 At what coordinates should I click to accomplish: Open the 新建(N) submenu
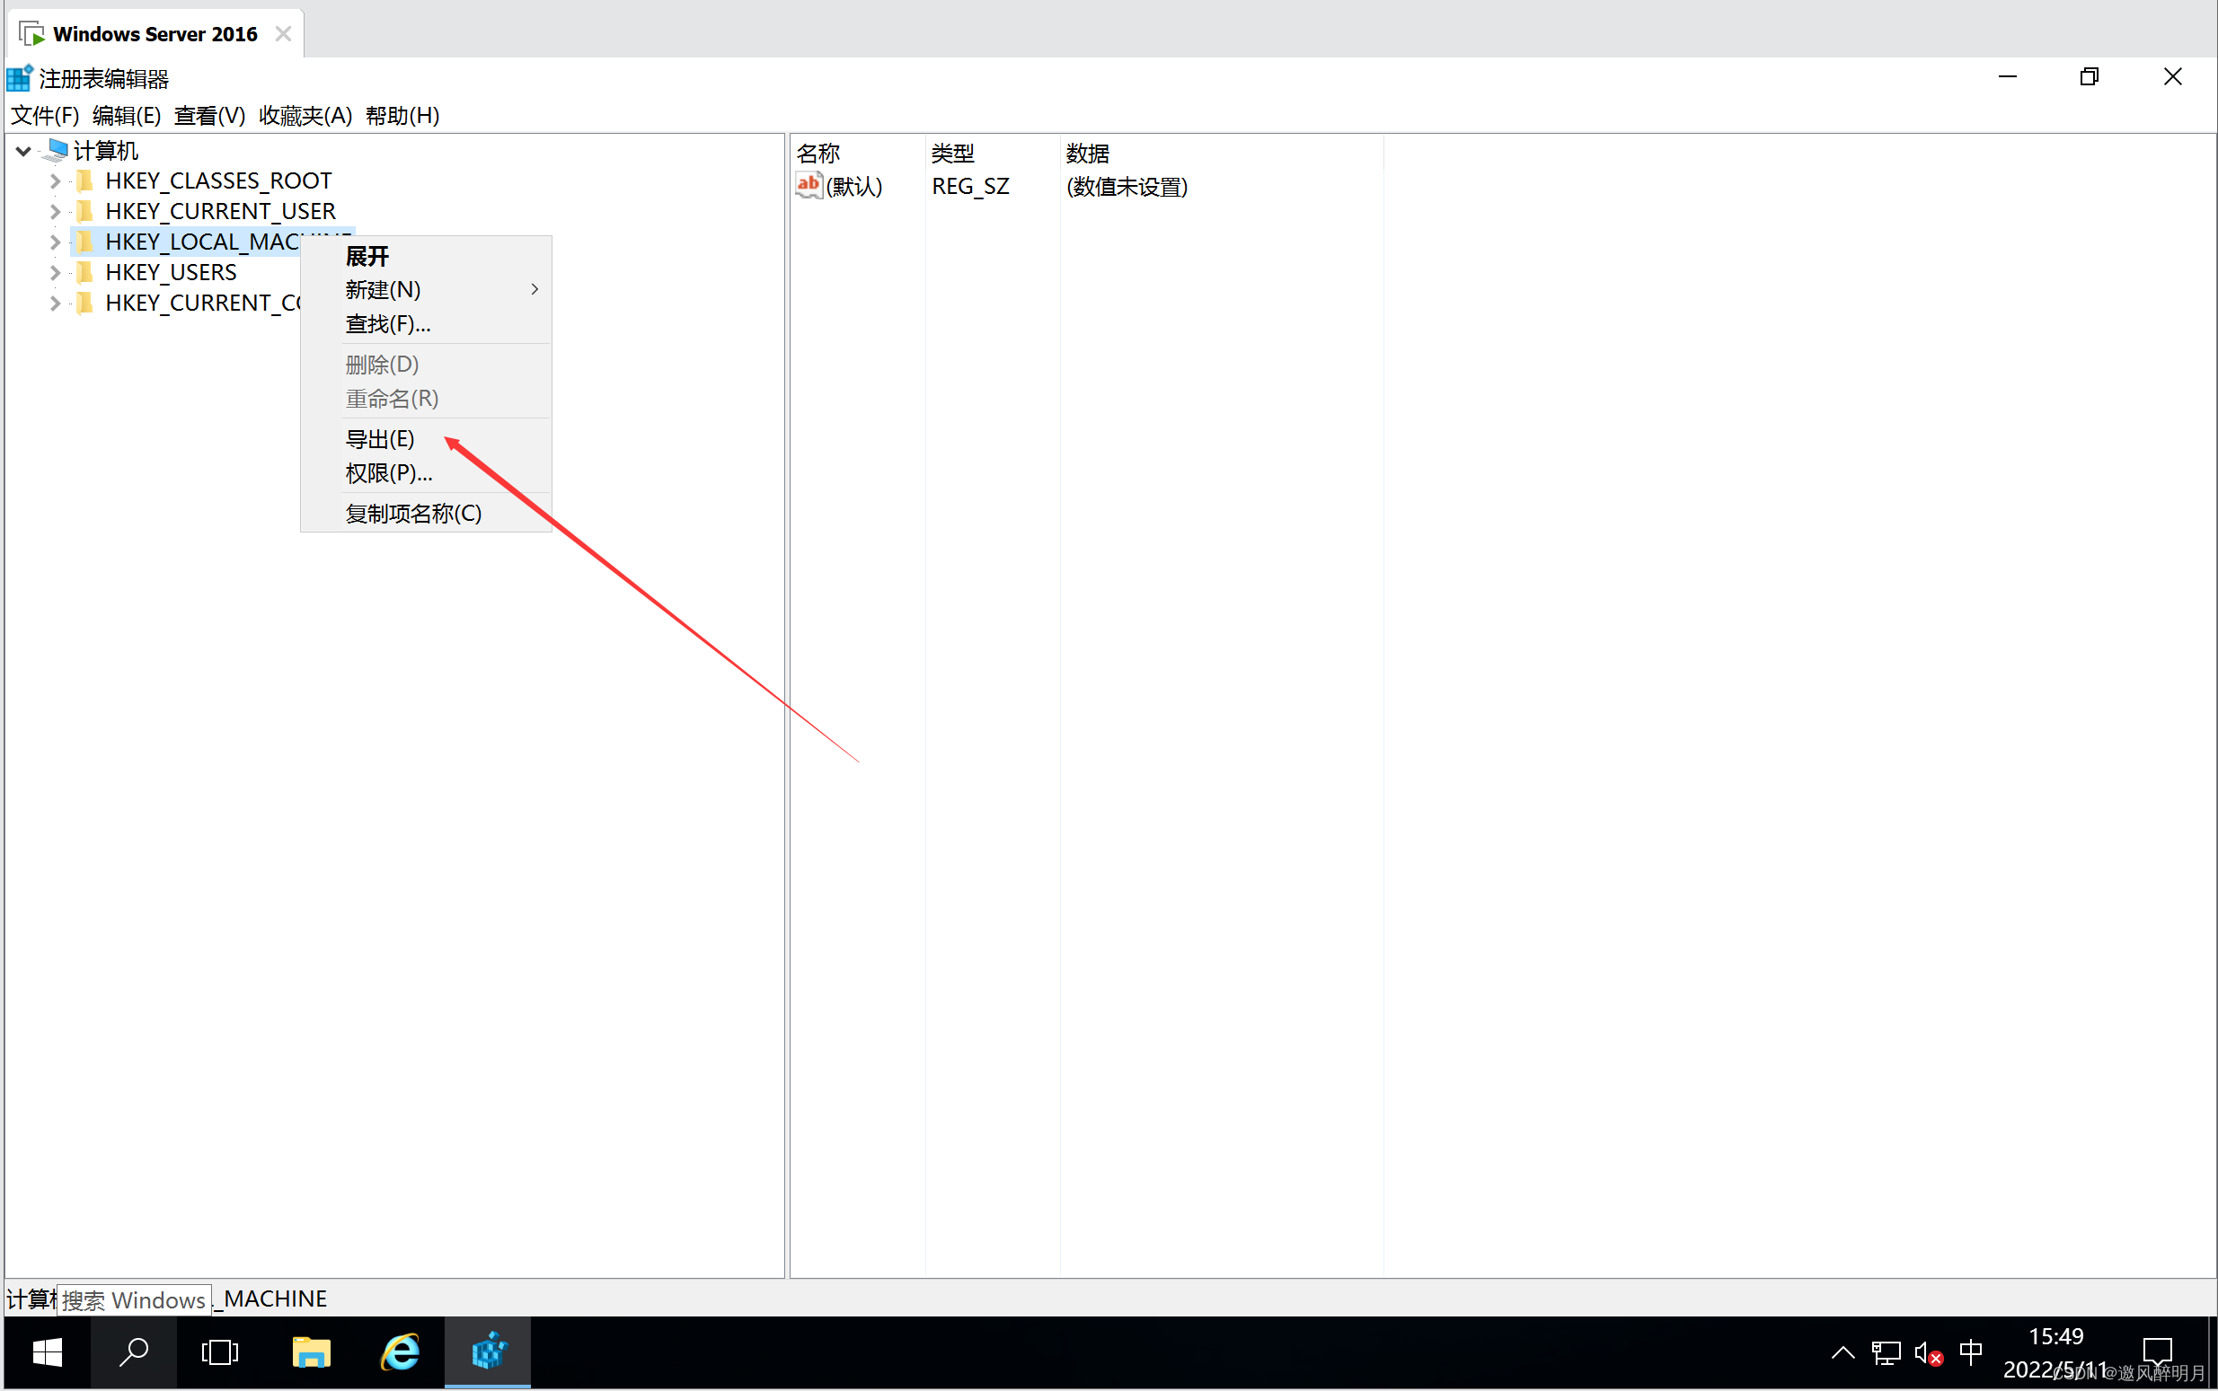(426, 290)
